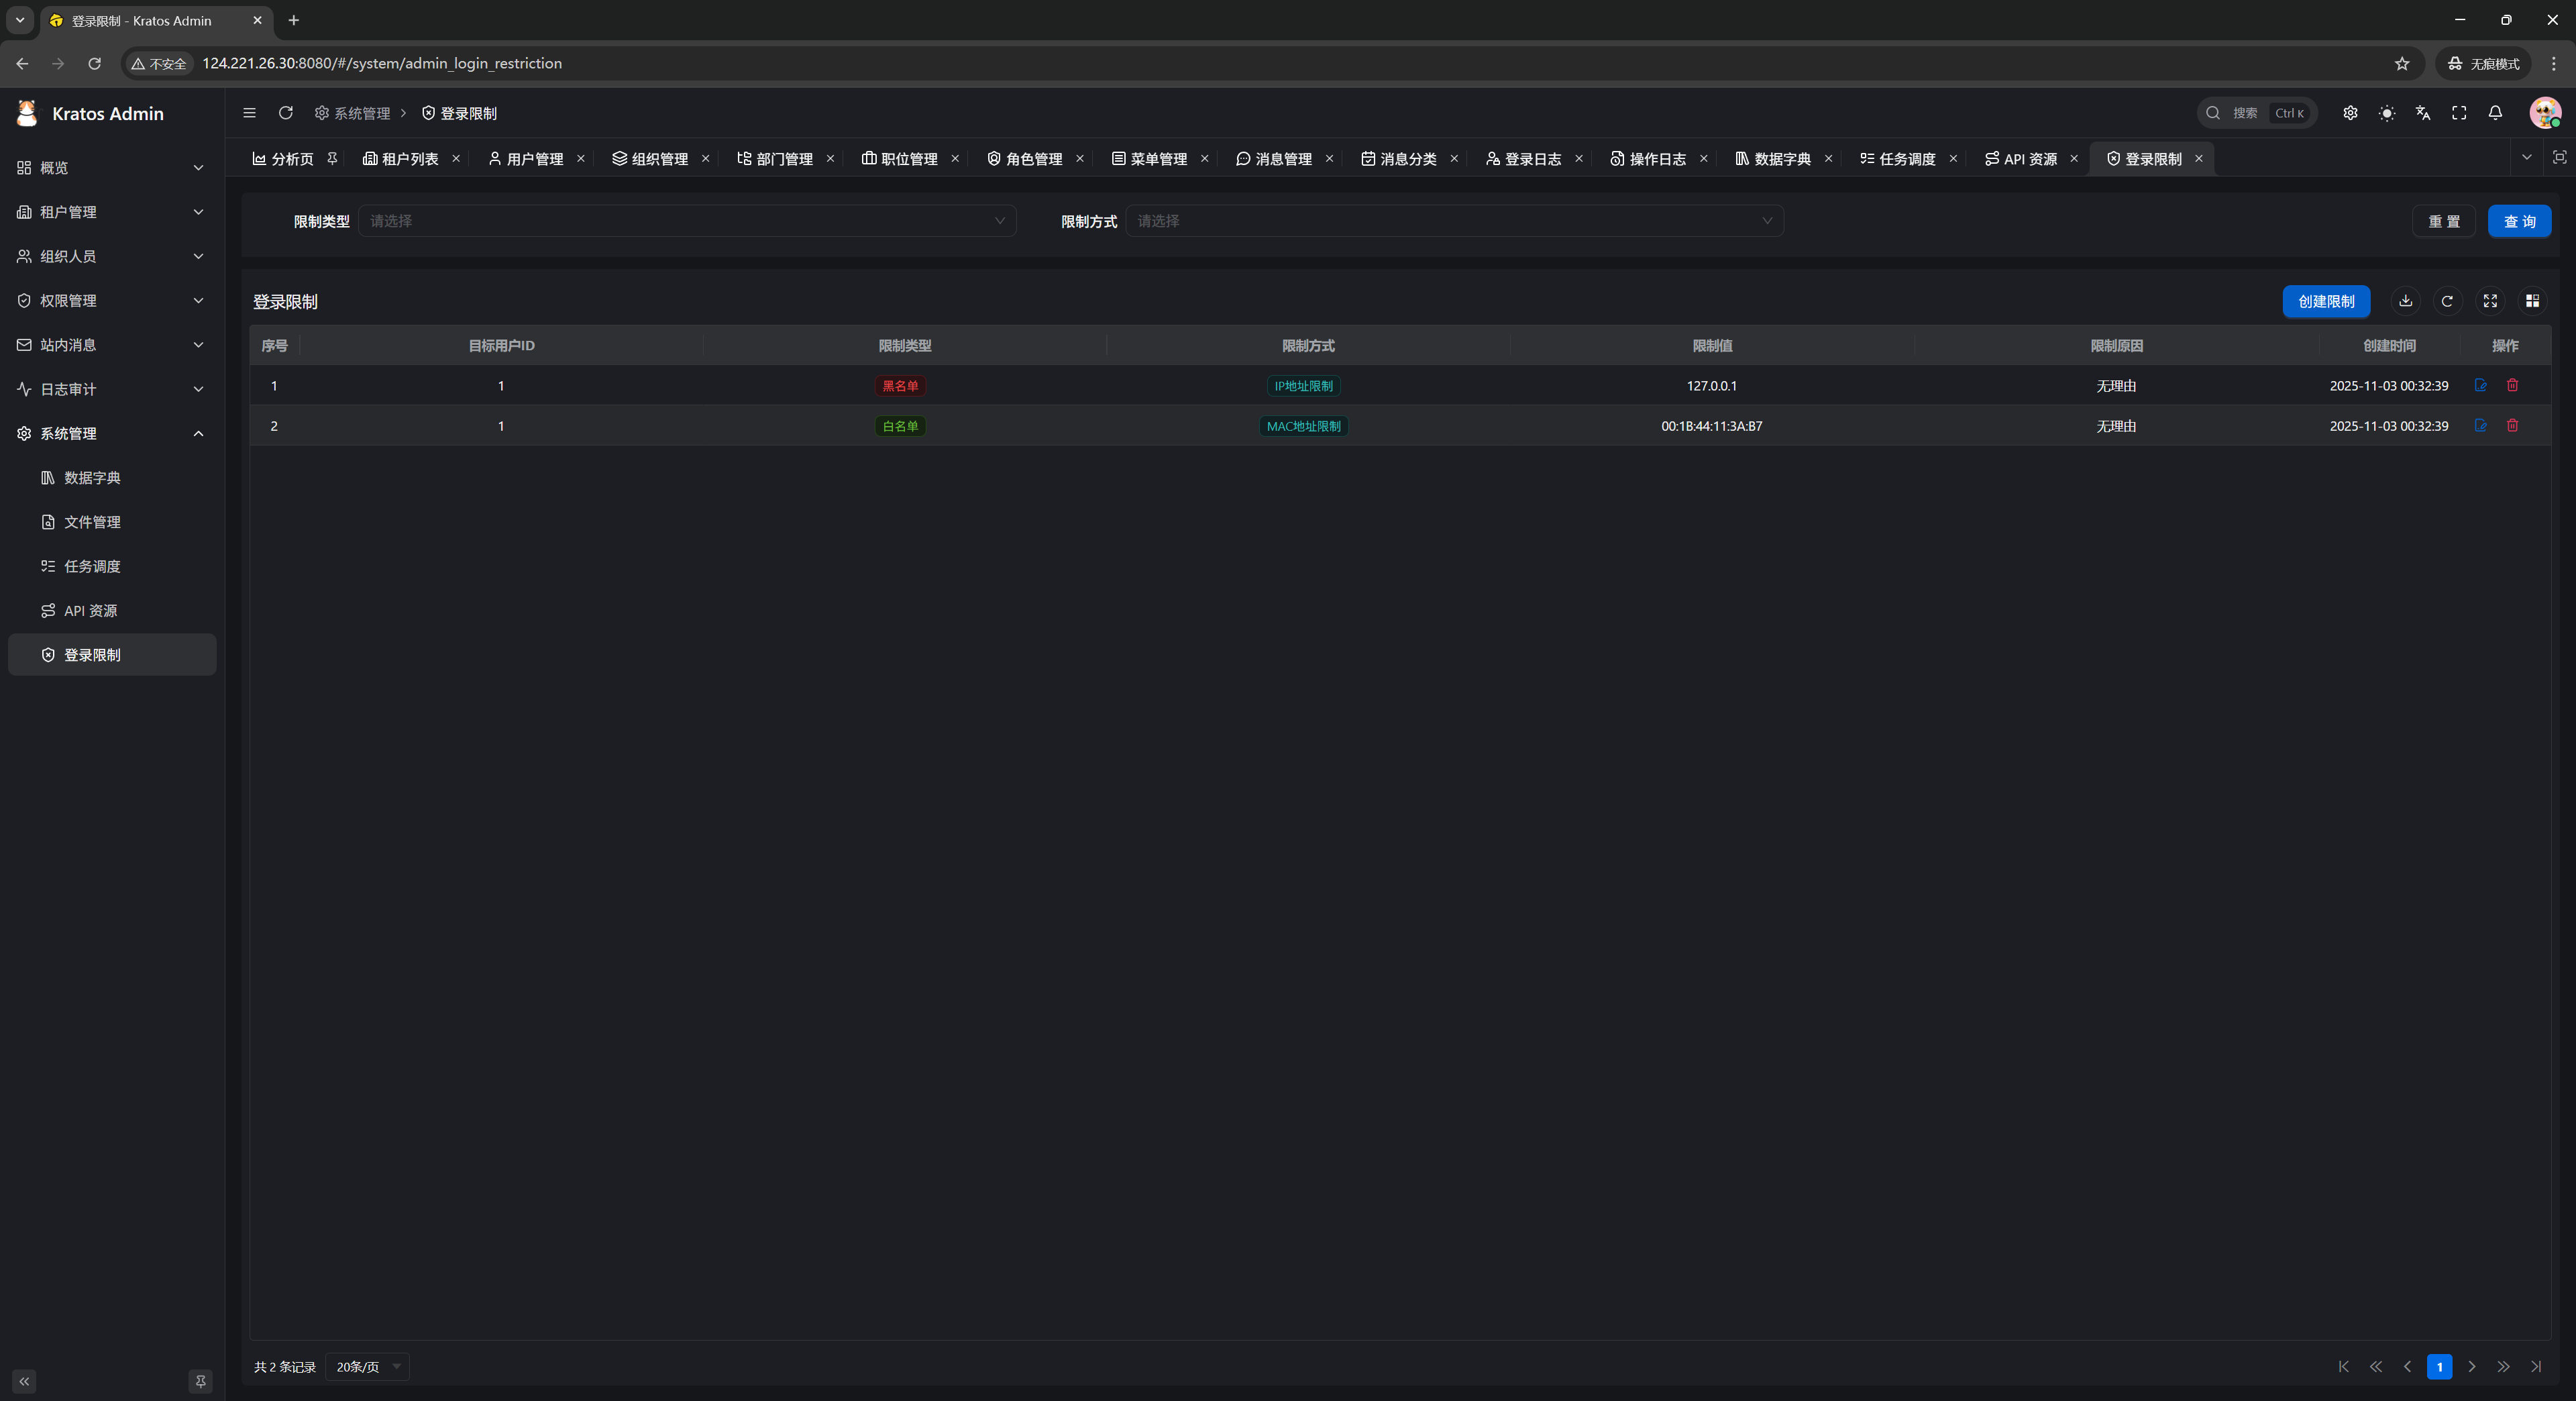This screenshot has width=2576, height=1401.
Task: Change page size 20条/页 selector
Action: (367, 1366)
